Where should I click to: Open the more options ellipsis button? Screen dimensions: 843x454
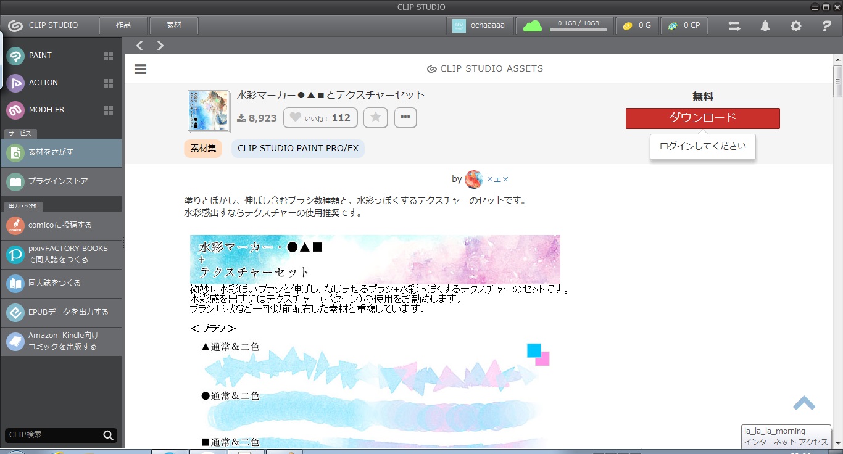point(405,118)
